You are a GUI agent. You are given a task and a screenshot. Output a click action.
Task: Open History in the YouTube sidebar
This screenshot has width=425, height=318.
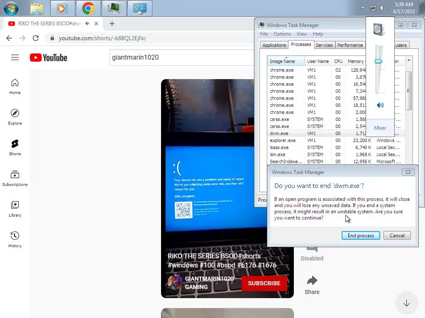click(15, 240)
